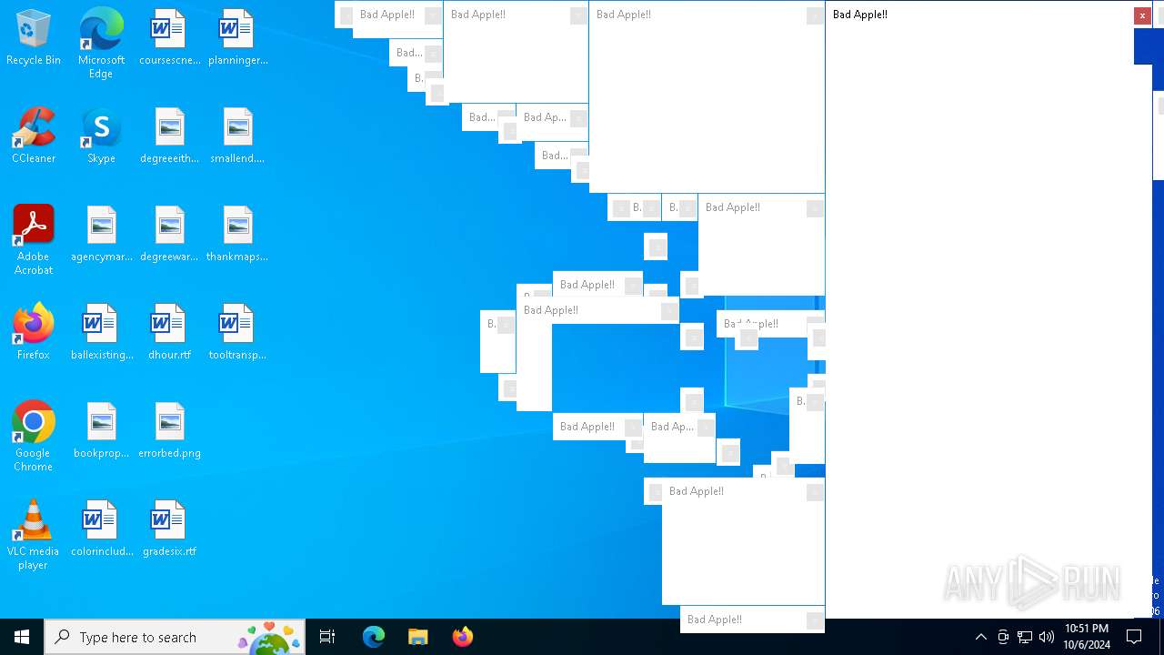The height and width of the screenshot is (655, 1164).
Task: Click the large Bad Apple!! window title bar
Action: coord(979,15)
